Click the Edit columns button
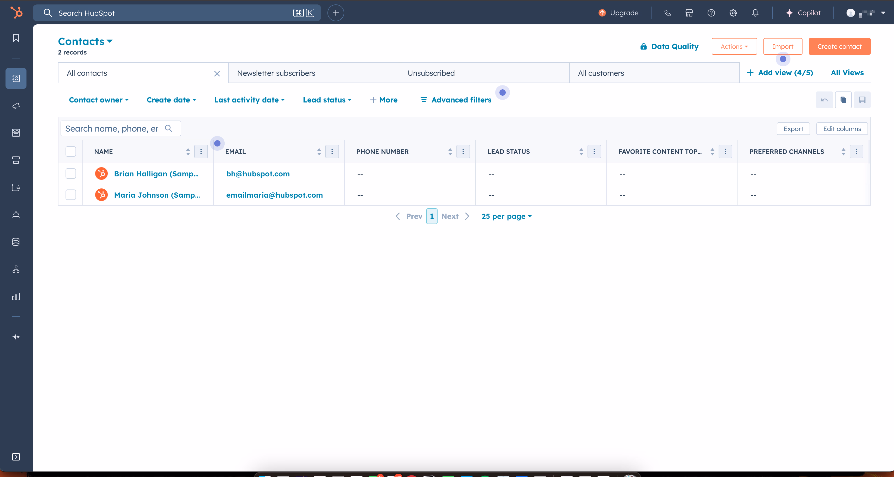Image resolution: width=894 pixels, height=477 pixels. click(842, 129)
